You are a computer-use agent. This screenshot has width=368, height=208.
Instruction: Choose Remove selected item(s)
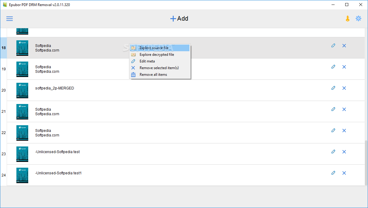pos(160,68)
